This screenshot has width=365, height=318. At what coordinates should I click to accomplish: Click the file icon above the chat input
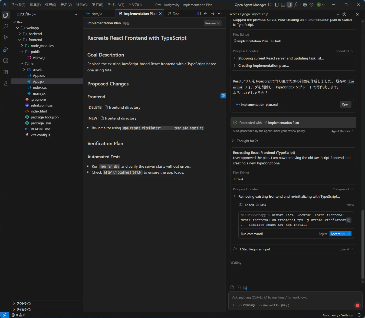tap(232, 287)
